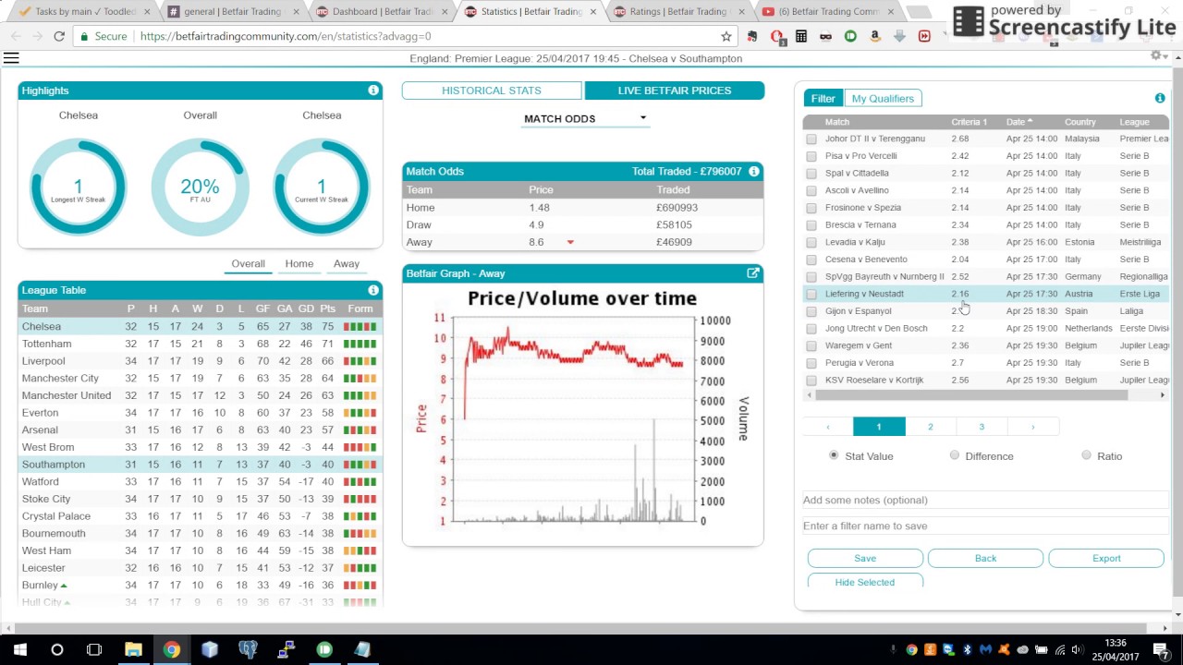Go to the next results page arrow

[x=1032, y=427]
